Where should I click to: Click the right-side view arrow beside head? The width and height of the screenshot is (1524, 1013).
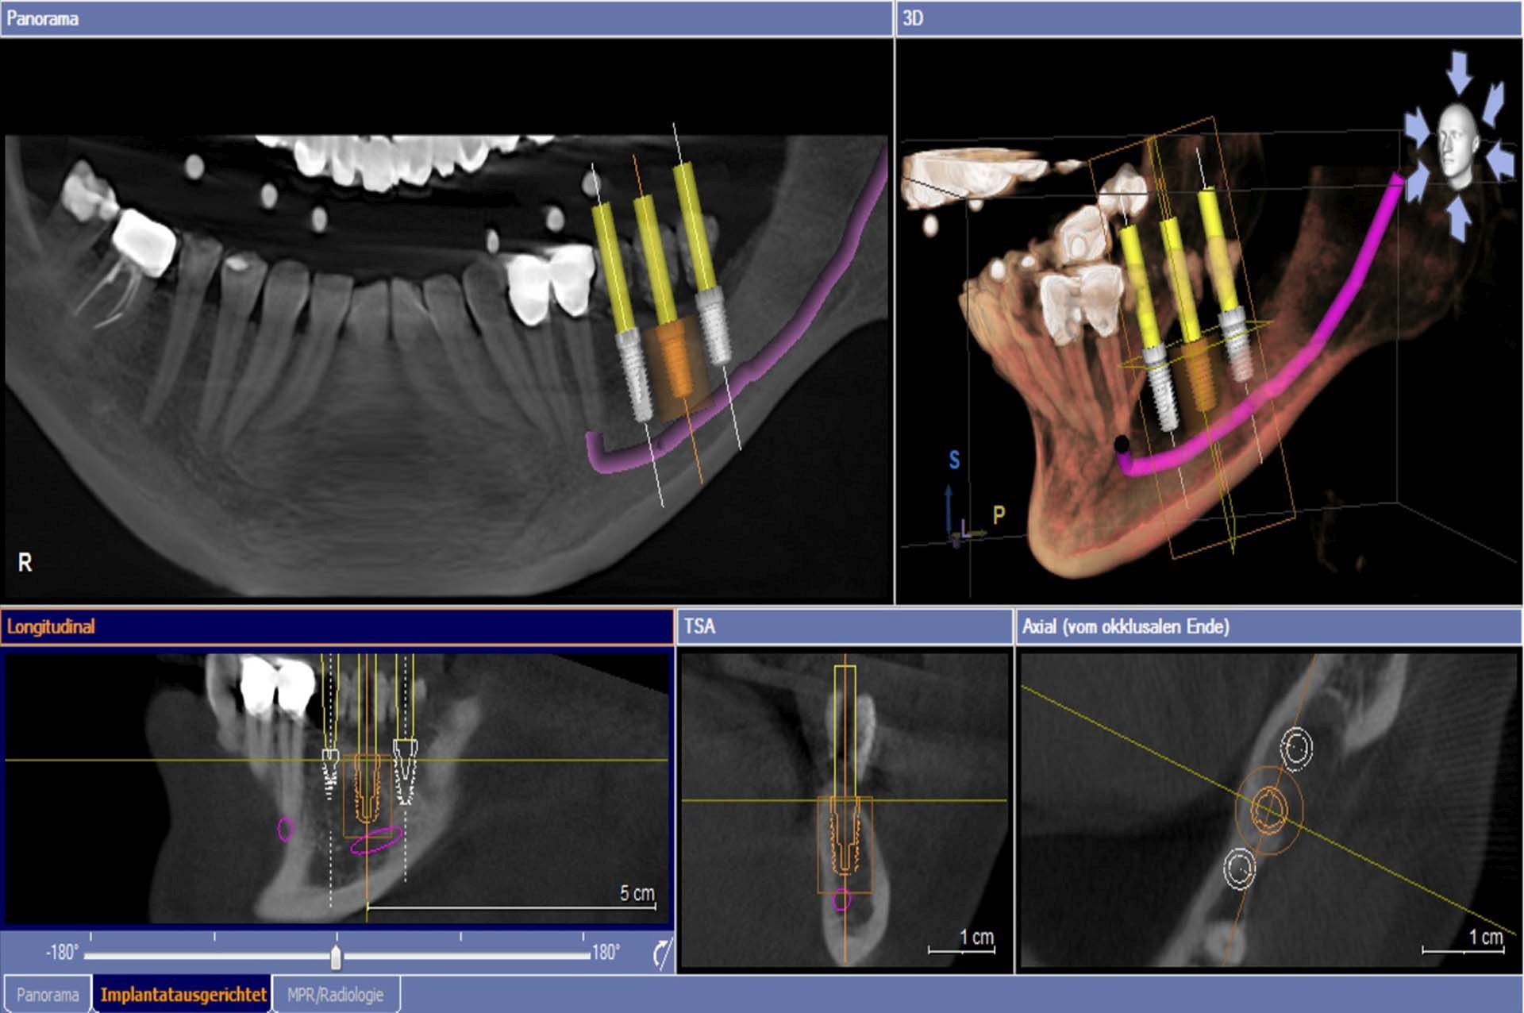pos(1501,161)
